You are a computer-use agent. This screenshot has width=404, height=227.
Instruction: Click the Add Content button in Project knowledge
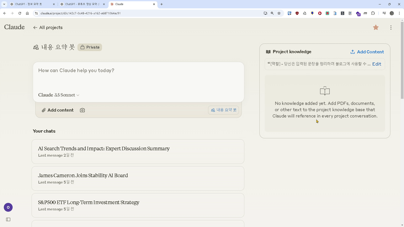click(367, 52)
